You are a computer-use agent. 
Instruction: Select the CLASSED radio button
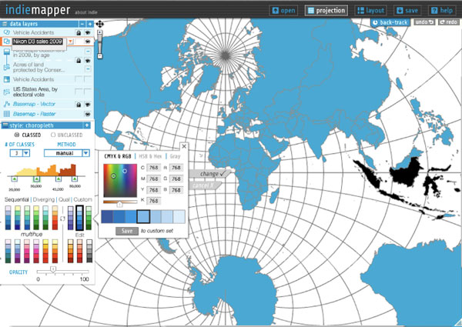17,135
